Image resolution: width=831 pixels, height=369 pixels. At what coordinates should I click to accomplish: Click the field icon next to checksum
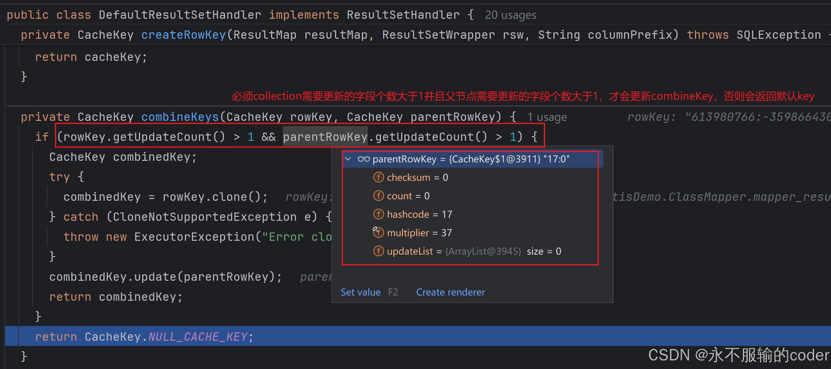pos(378,177)
